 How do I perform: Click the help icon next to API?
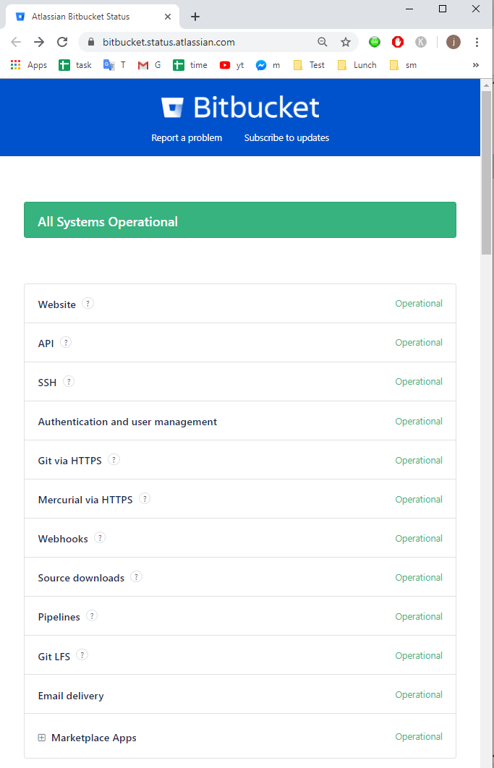tap(66, 342)
